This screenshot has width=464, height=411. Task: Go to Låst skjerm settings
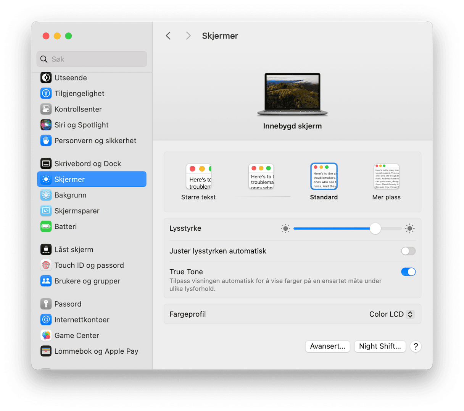(x=74, y=249)
